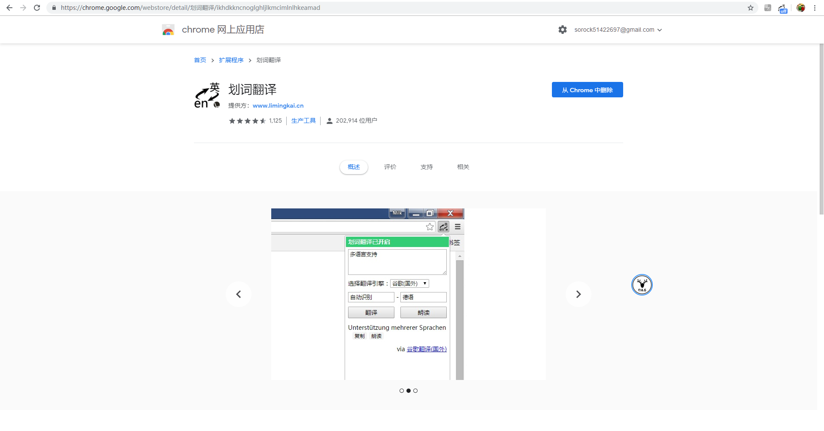This screenshot has width=824, height=431.
Task: Open the Chrome profile avatar
Action: click(801, 8)
